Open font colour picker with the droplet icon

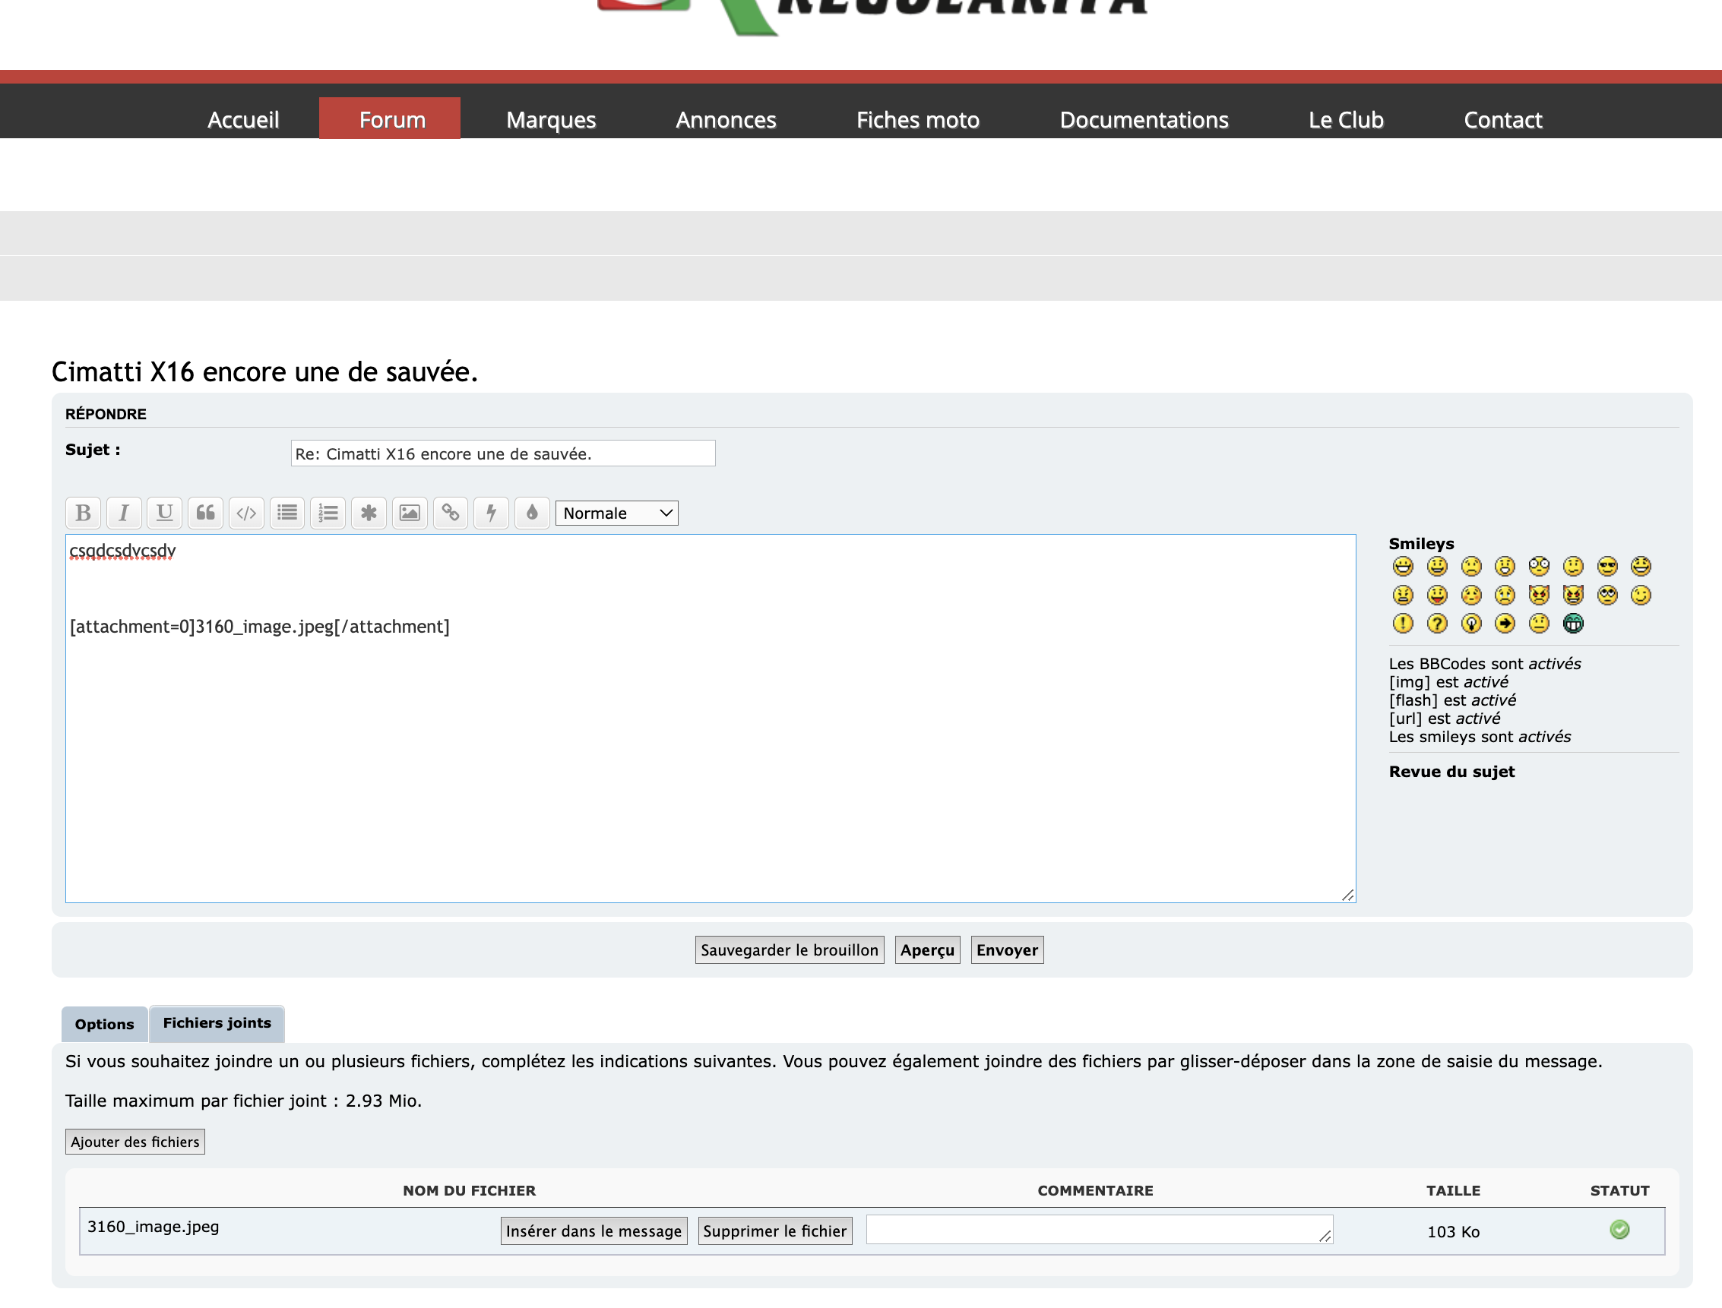pyautogui.click(x=532, y=513)
